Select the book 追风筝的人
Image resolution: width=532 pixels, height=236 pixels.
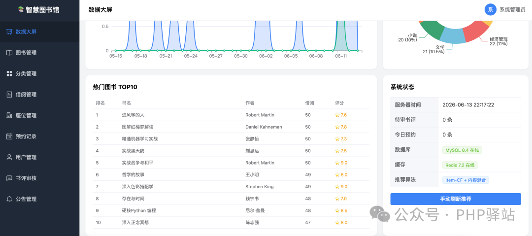tap(133, 115)
